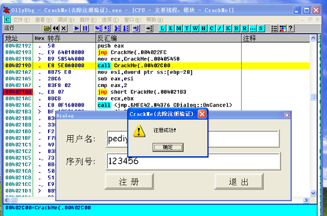Viewport: 327px width, 216px height.
Task: Click the Step Over toolbar icon
Action: (x=107, y=28)
